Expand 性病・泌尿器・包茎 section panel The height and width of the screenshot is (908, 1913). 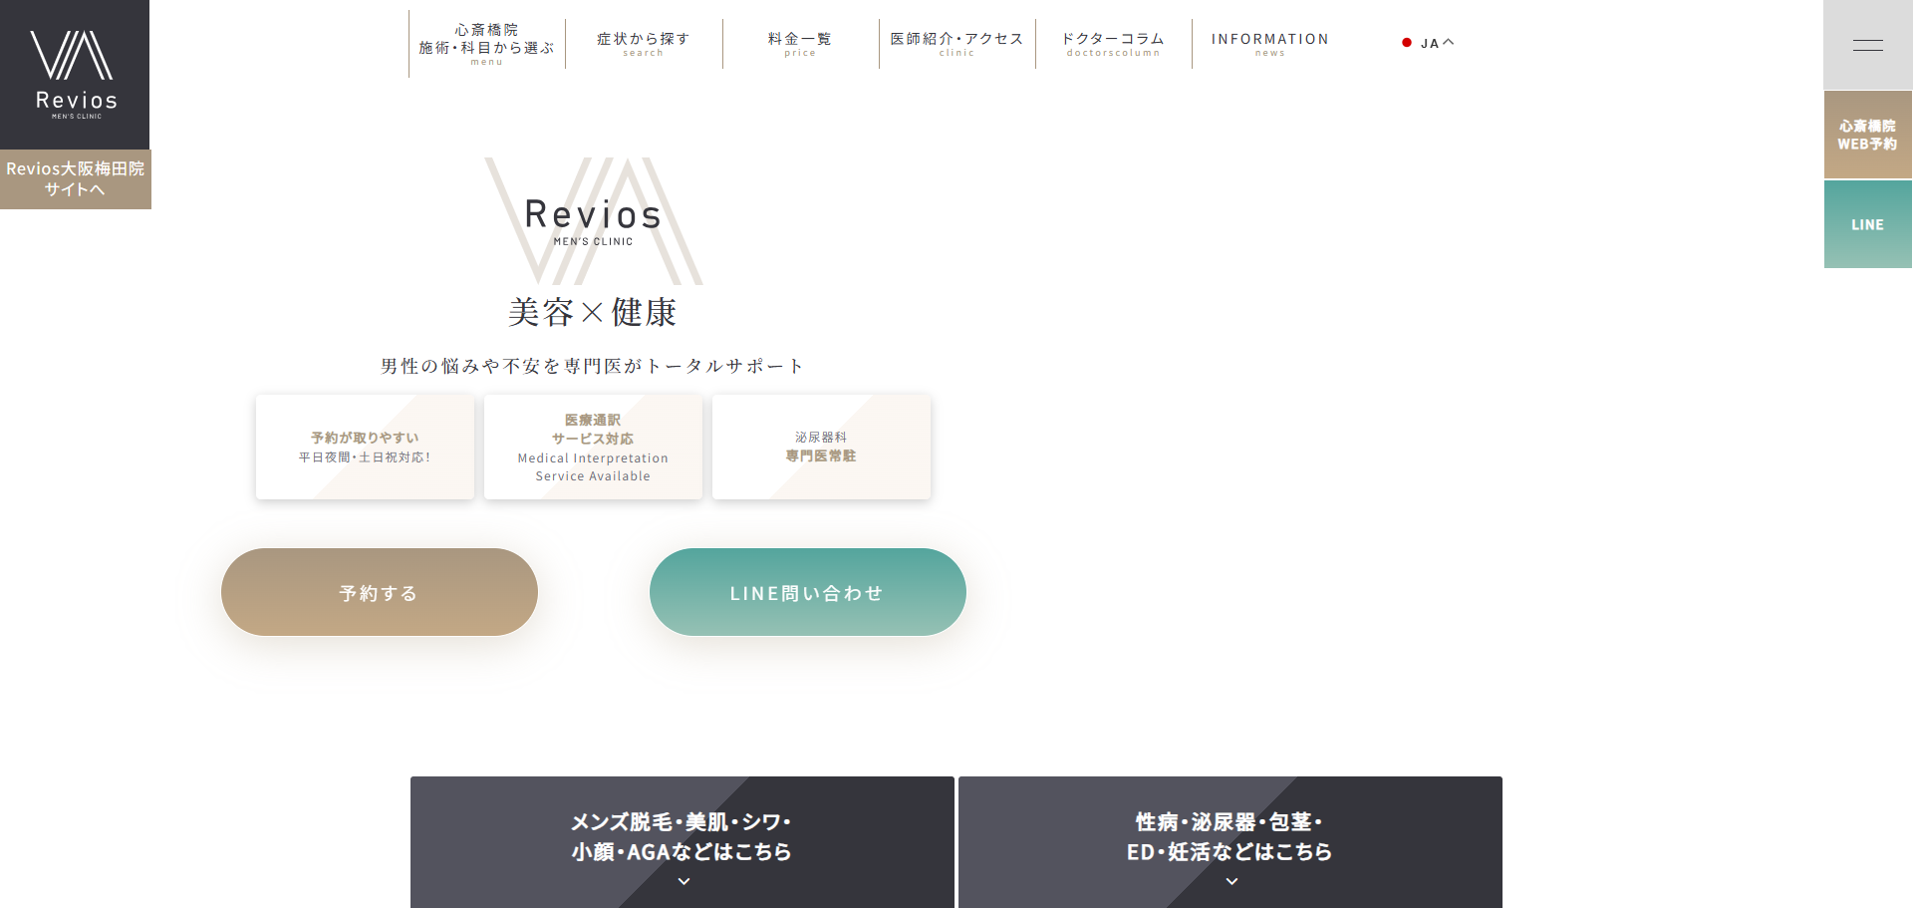[1230, 842]
